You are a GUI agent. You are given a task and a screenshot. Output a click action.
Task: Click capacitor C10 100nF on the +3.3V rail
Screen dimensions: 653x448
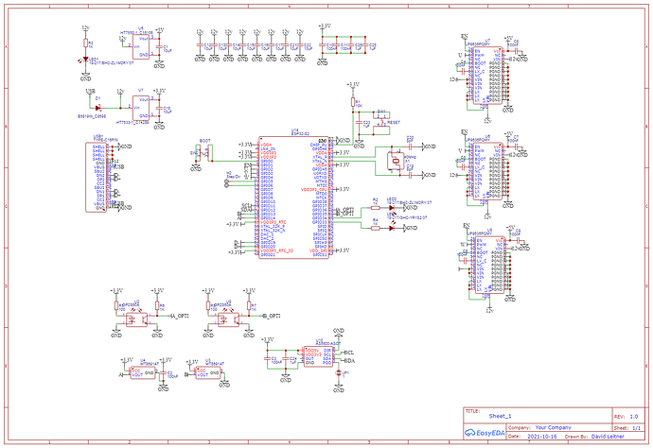(x=323, y=45)
